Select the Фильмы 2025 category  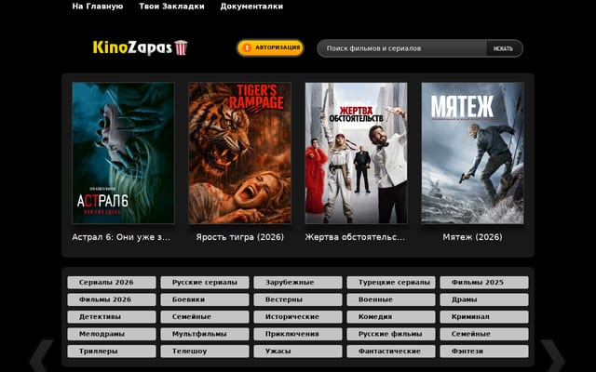[484, 283]
